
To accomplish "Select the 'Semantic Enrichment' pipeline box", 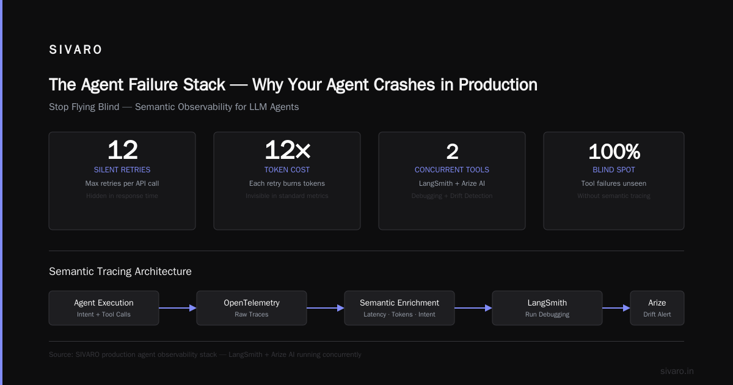I will click(x=399, y=308).
